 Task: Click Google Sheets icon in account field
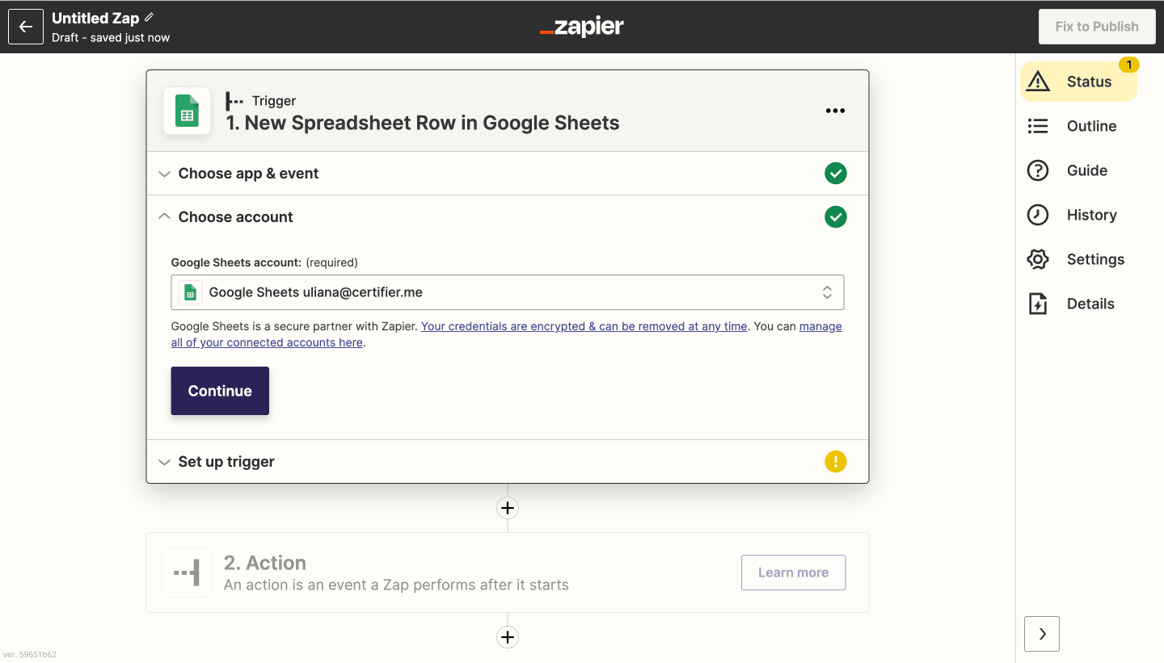pyautogui.click(x=190, y=292)
